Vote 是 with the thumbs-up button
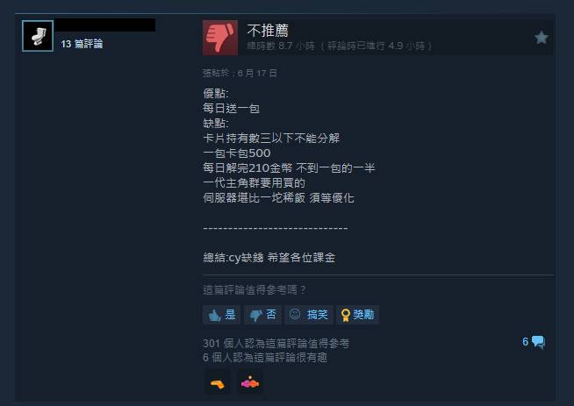The image size is (574, 406). 221,315
